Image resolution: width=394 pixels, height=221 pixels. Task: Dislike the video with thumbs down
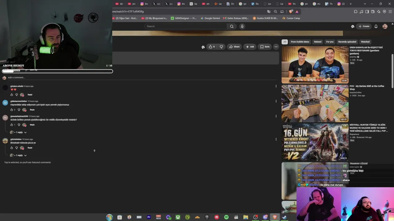(x=221, y=47)
